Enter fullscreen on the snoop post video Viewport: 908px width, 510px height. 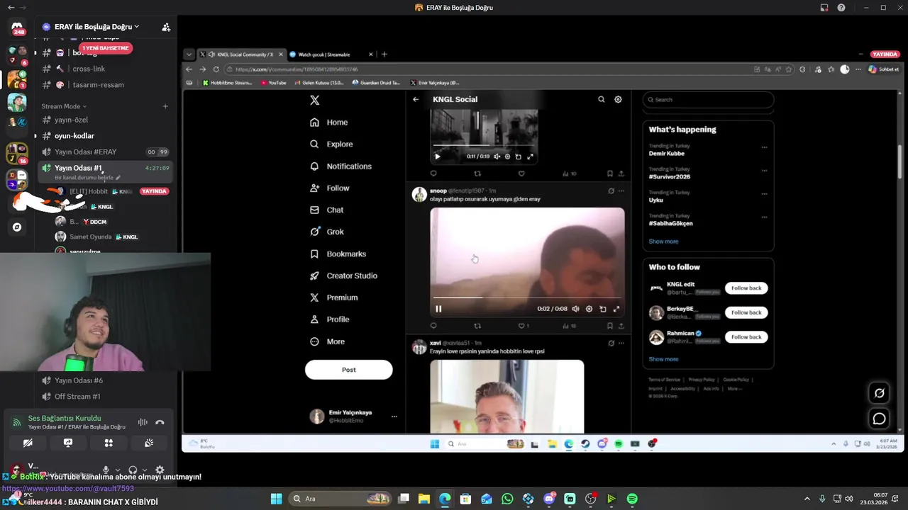click(x=616, y=309)
